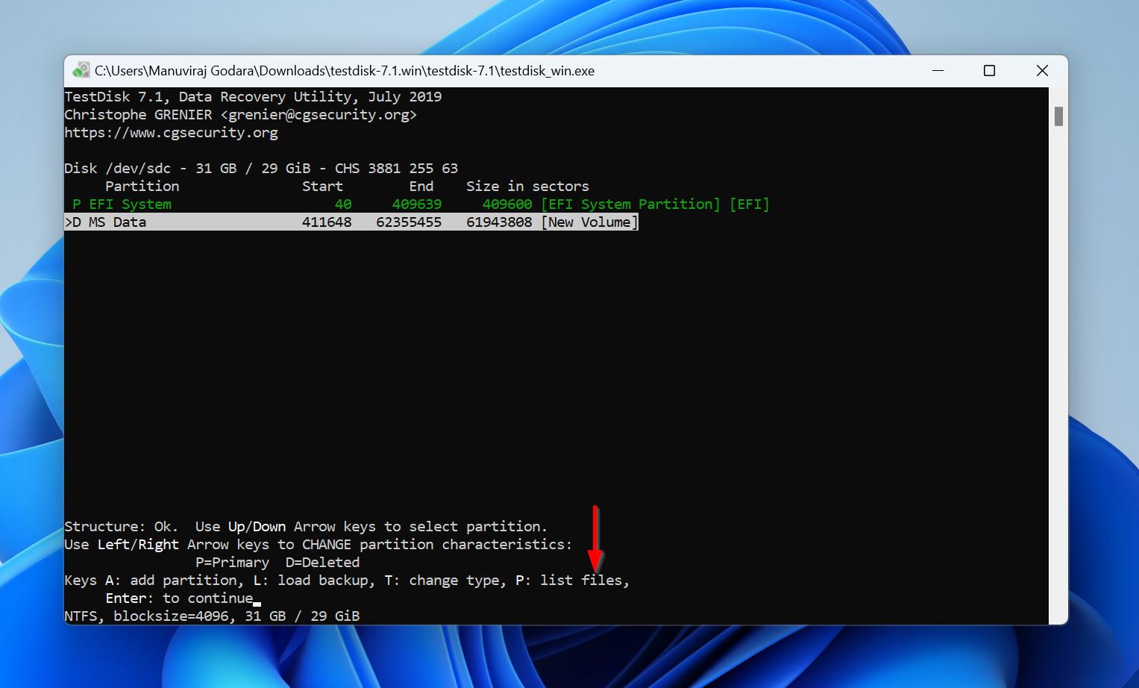This screenshot has height=688, width=1139.
Task: Click 'L: load backup' hint text
Action: (x=314, y=581)
